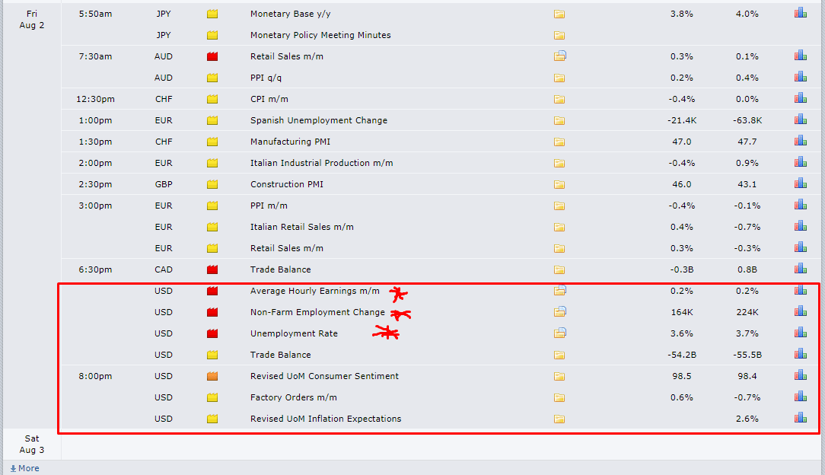
Task: Show chart for Manufacturing PMI
Action: coord(801,141)
